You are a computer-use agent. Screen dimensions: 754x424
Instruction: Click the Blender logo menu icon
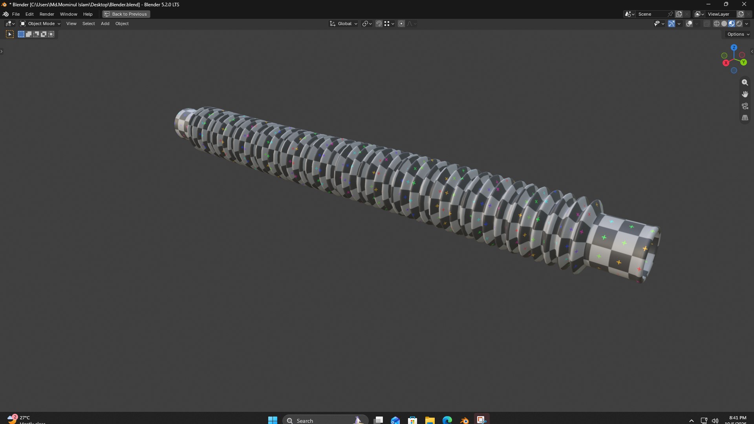coord(5,14)
